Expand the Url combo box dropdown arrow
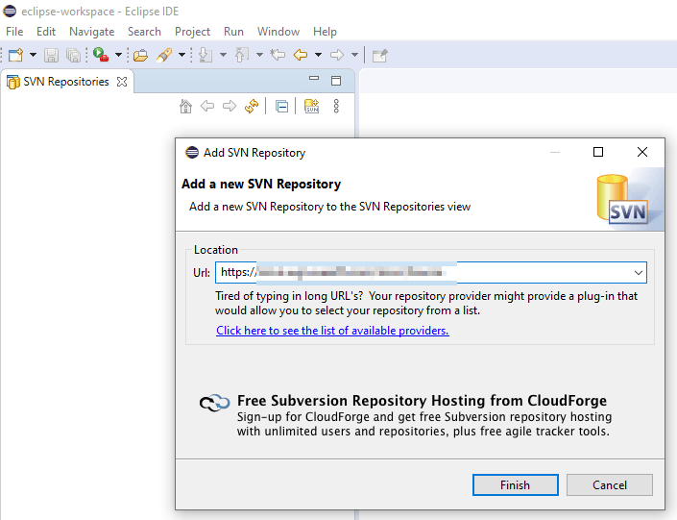Viewport: 677px width, 520px height. (638, 273)
